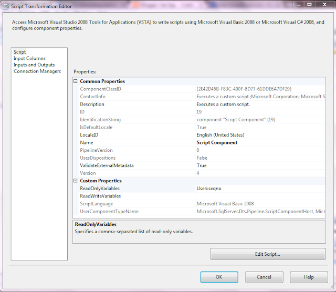Select the ValidateExternalMetadata property
The image size is (336, 292).
tap(107, 165)
